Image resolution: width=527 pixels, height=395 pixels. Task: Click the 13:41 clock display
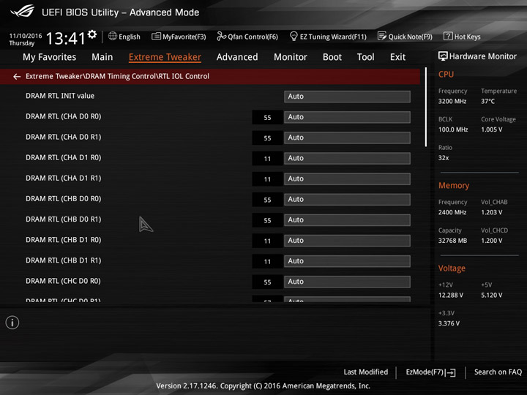[x=66, y=38]
